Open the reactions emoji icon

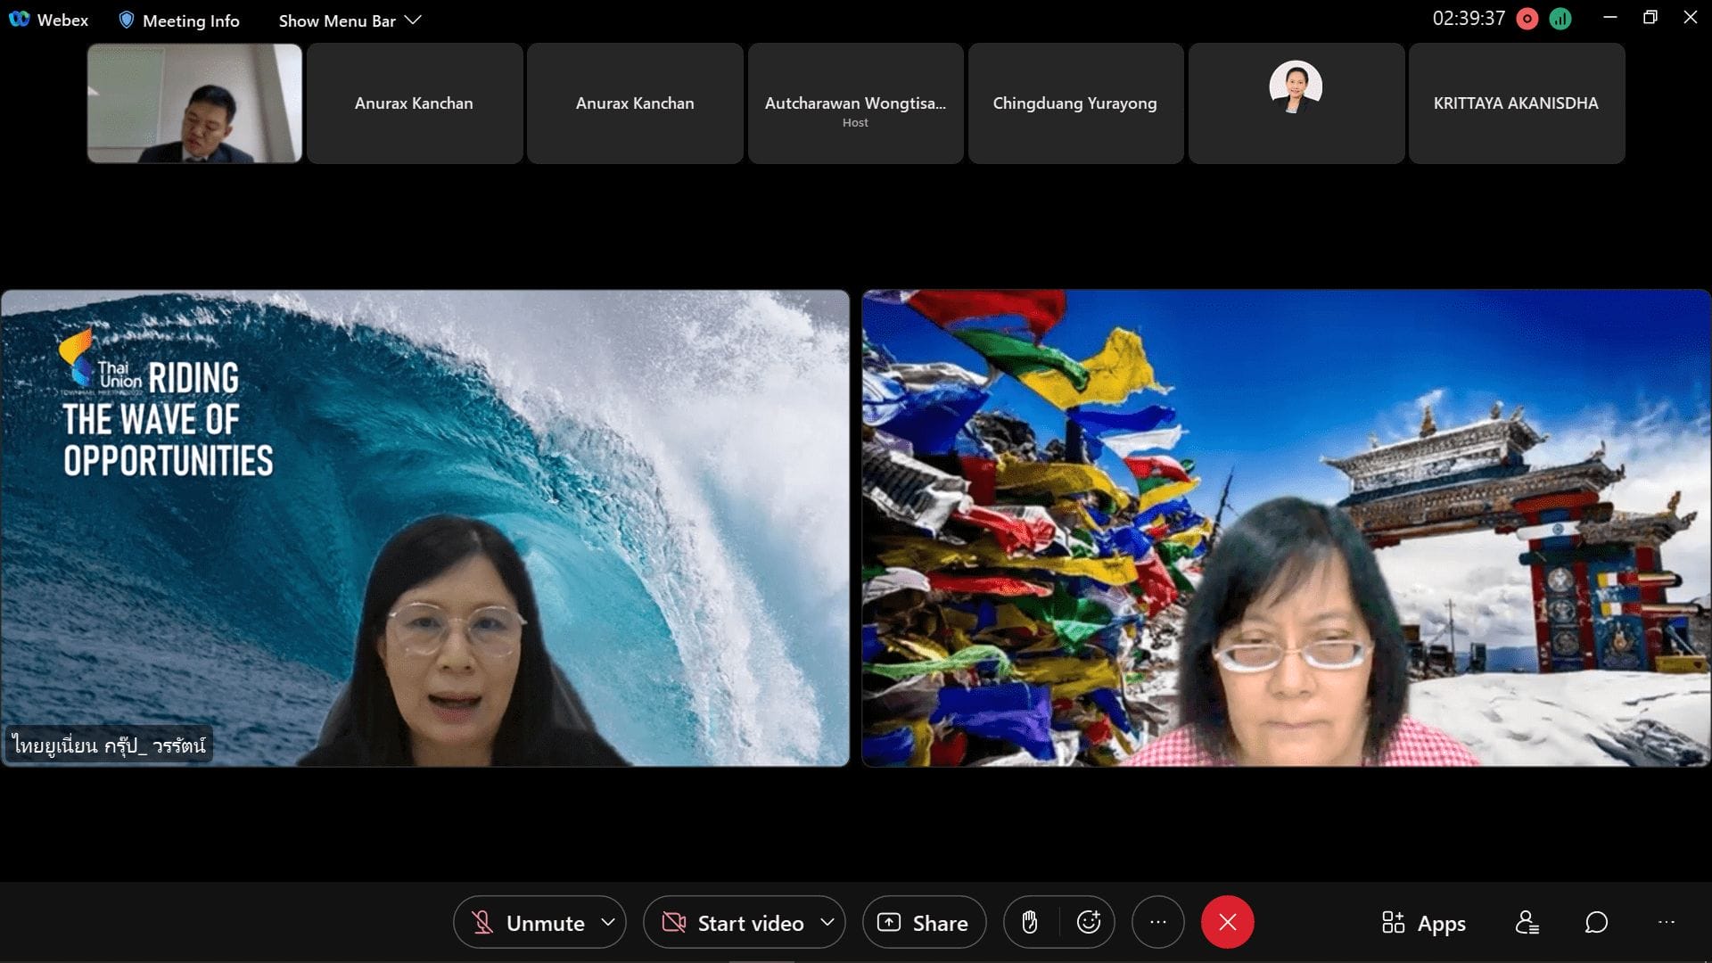1088,922
